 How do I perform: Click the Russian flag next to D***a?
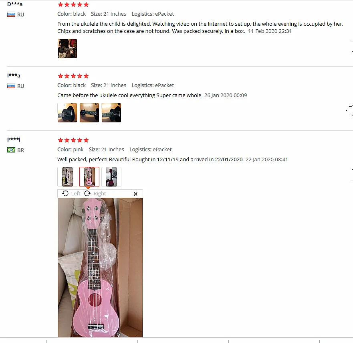click(x=11, y=15)
